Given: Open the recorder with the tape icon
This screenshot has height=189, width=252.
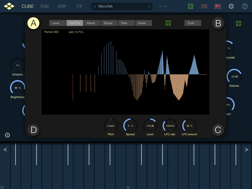Looking at the screenshot, I should click(x=218, y=6).
